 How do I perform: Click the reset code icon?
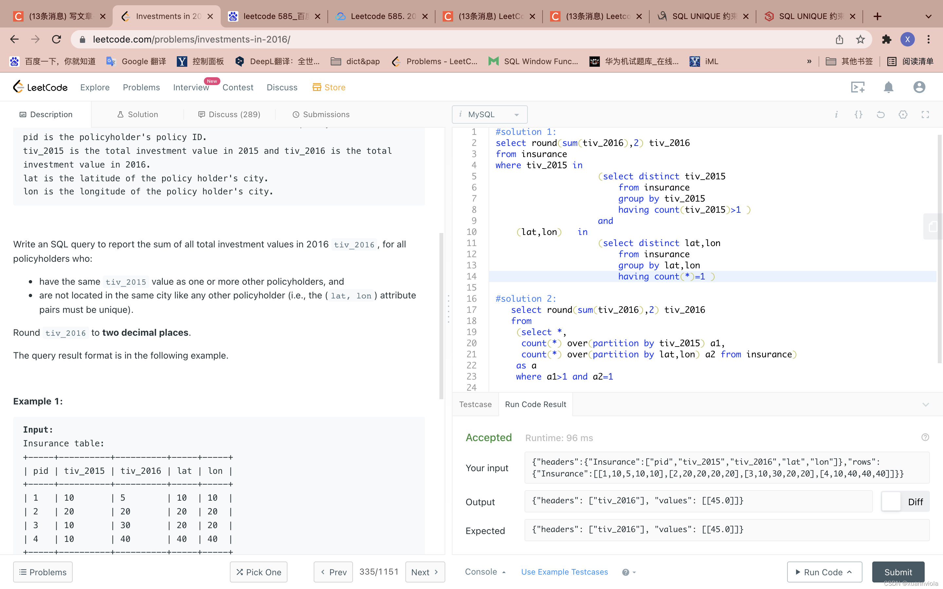click(881, 114)
